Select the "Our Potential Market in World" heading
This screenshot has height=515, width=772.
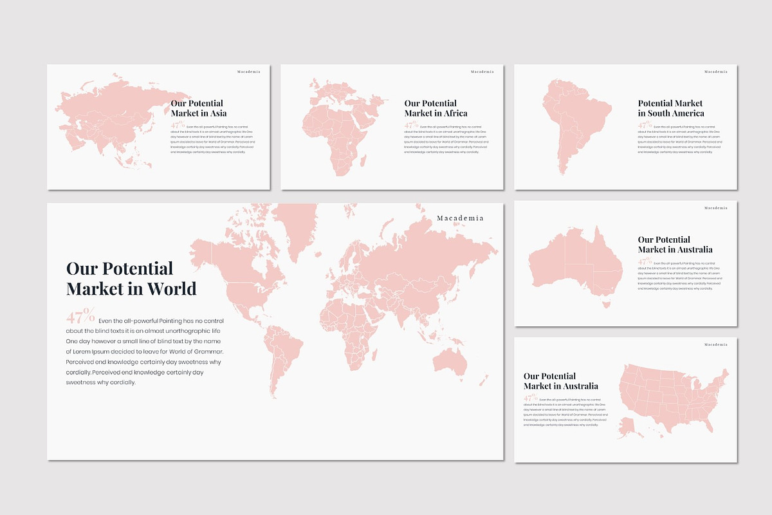(131, 278)
